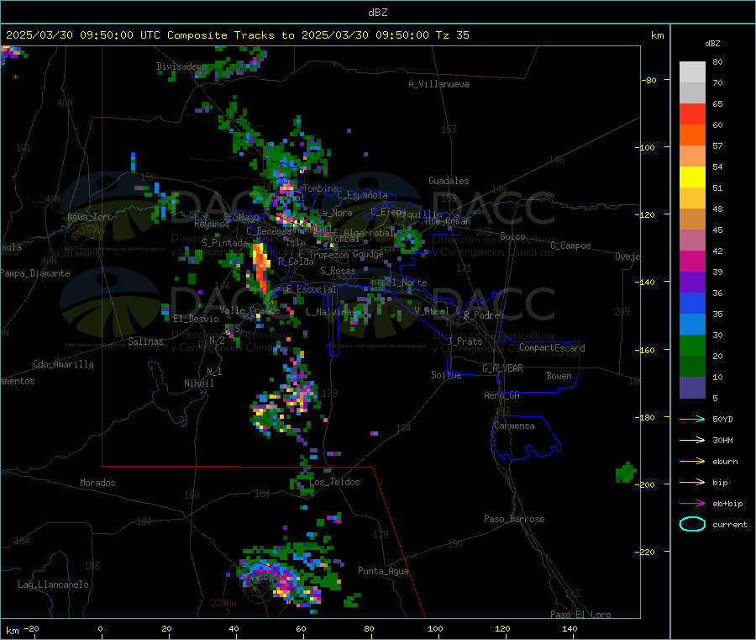Select the pink bip arrow legend symbol
The height and width of the screenshot is (640, 756).
(x=692, y=482)
